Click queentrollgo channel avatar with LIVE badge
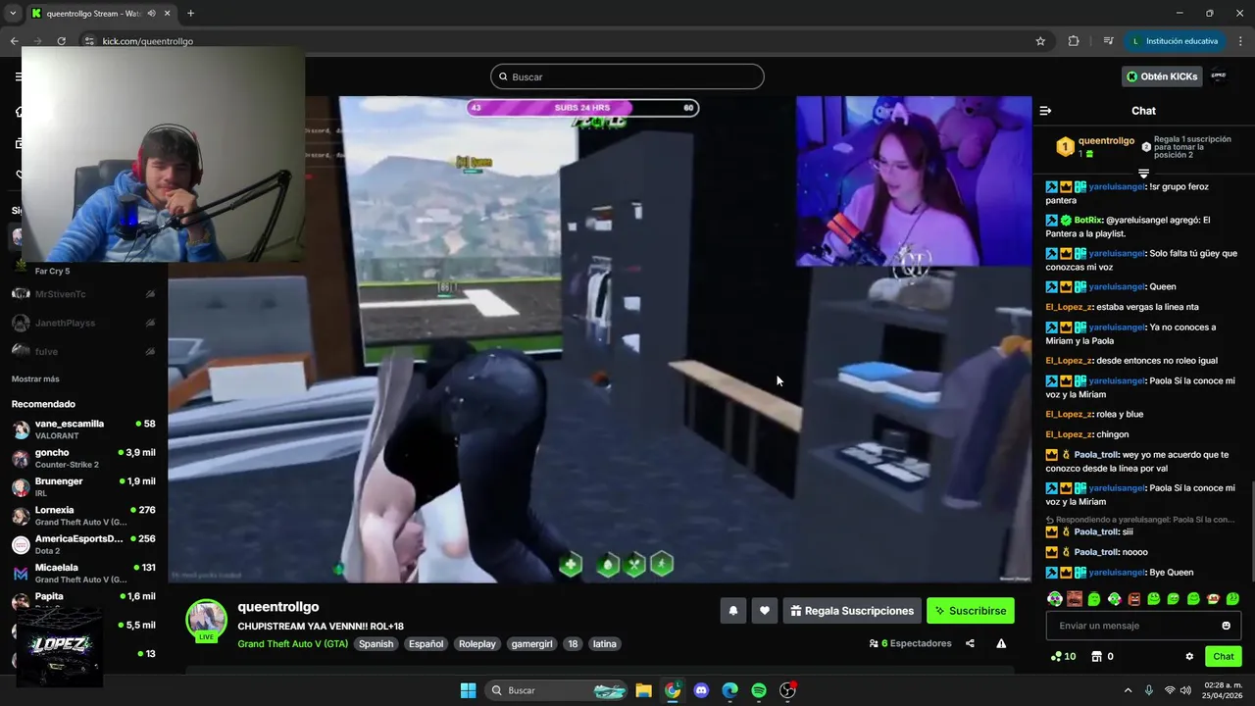This screenshot has height=706, width=1255. click(206, 621)
